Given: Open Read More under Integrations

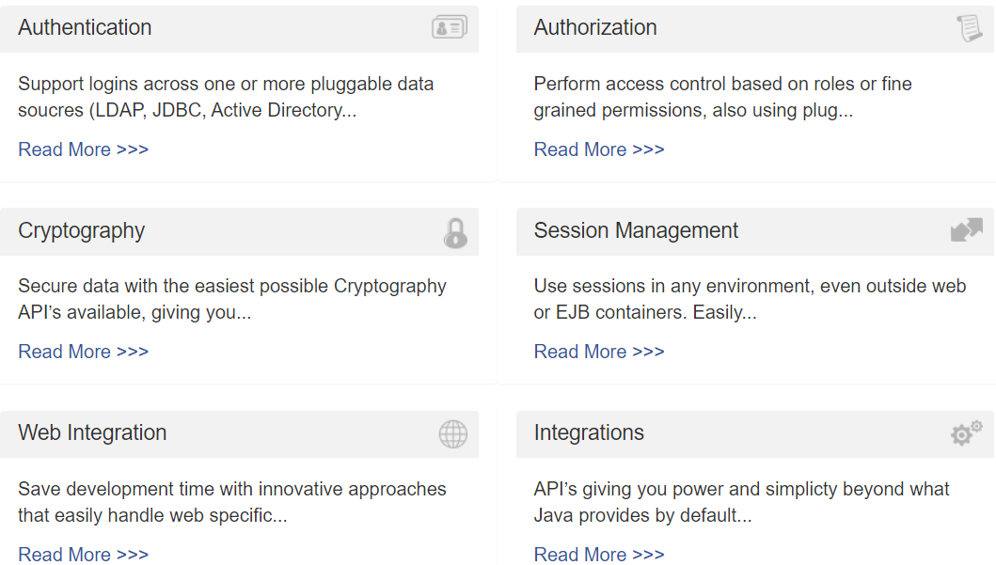Looking at the screenshot, I should pyautogui.click(x=598, y=555).
